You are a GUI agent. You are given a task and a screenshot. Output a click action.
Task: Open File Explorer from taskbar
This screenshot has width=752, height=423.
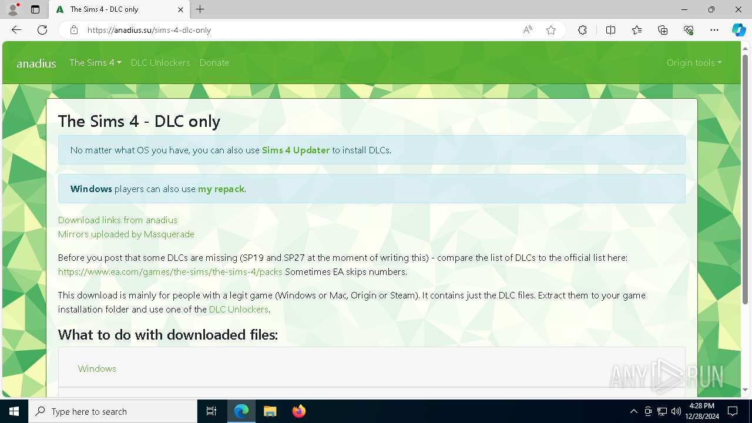[x=270, y=411]
